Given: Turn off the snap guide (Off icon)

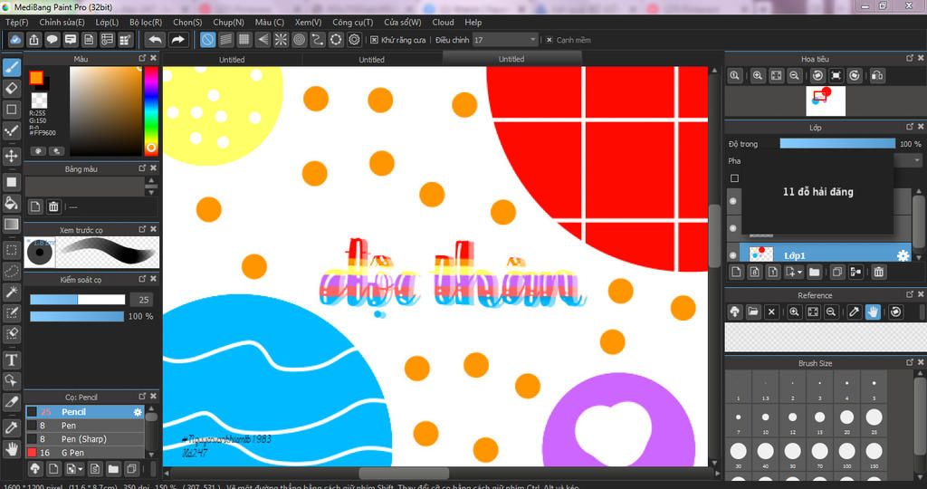Looking at the screenshot, I should pyautogui.click(x=207, y=40).
